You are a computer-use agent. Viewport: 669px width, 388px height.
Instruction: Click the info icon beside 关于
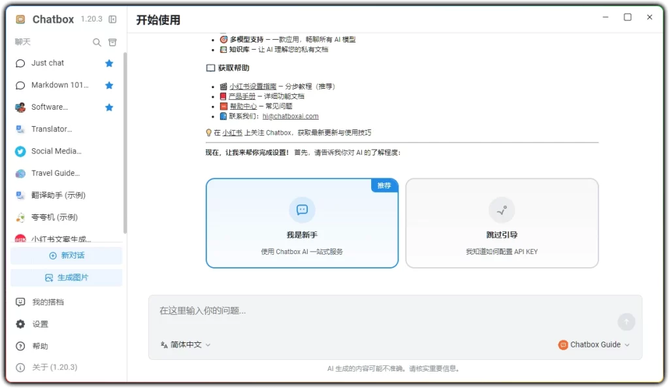tap(20, 368)
